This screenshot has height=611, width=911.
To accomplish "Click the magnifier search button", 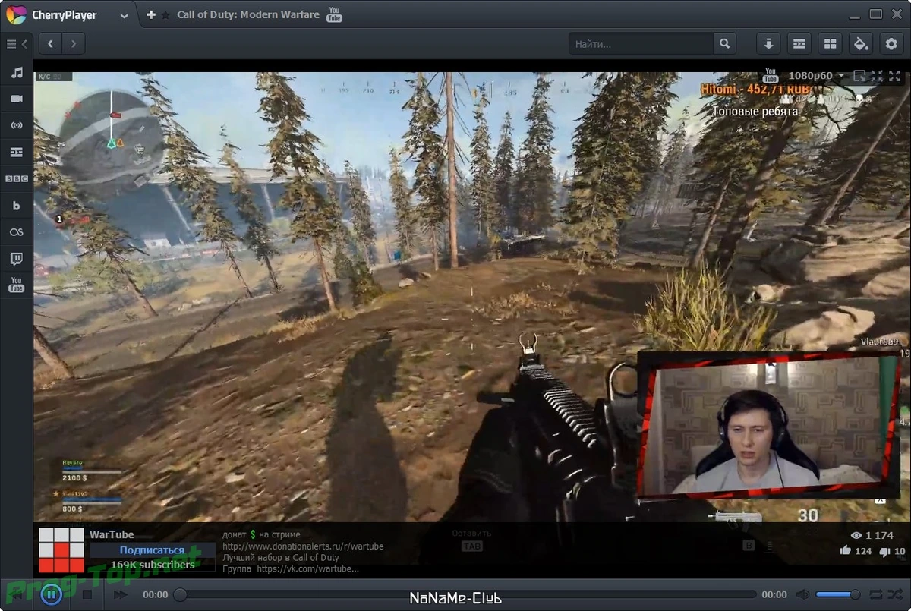I will coord(725,44).
